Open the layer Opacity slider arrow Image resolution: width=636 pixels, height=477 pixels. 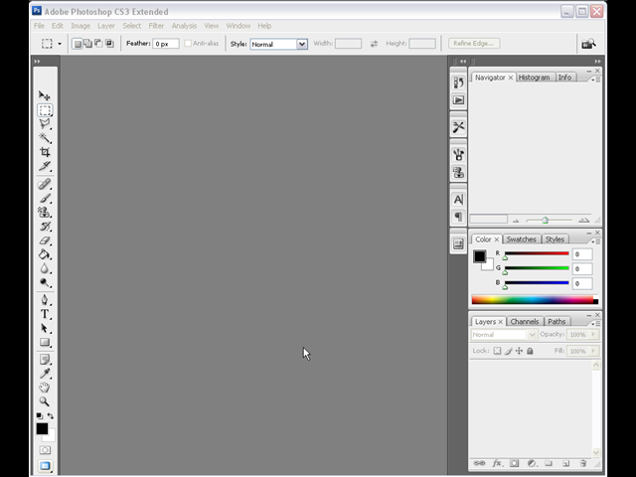point(593,334)
